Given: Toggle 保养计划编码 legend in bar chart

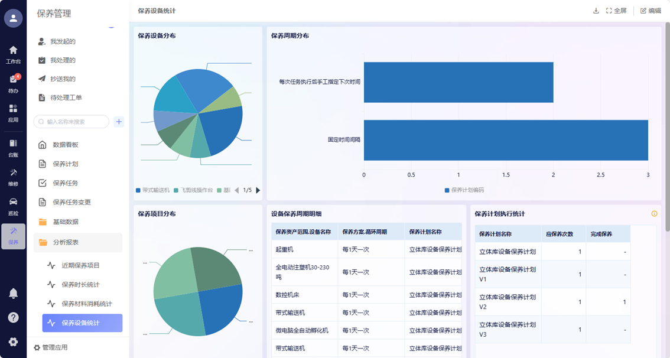Looking at the screenshot, I should click(464, 190).
